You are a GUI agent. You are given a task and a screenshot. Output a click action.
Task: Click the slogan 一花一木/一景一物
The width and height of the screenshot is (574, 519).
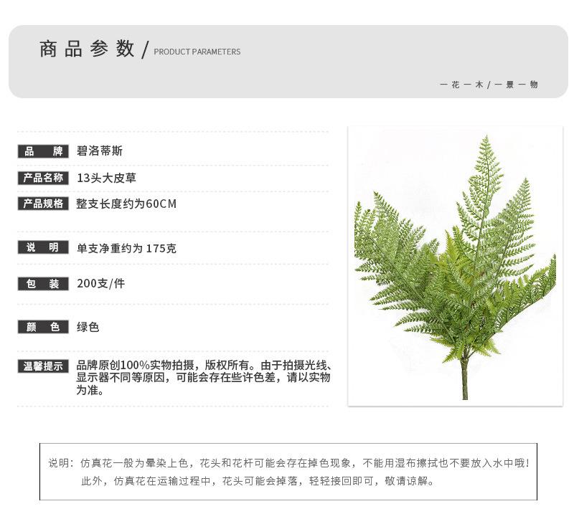pyautogui.click(x=489, y=85)
